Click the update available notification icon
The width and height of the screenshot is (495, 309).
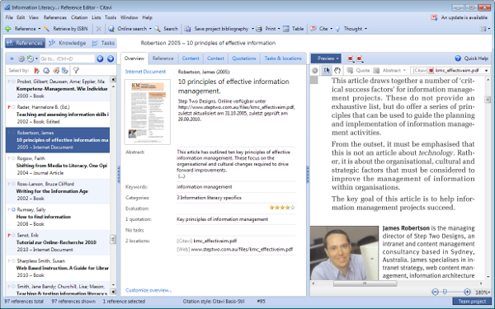tap(434, 17)
